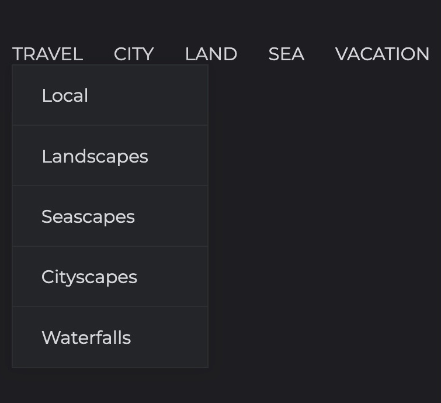Jump to the SEA section
This screenshot has width=441, height=403.
coord(286,54)
